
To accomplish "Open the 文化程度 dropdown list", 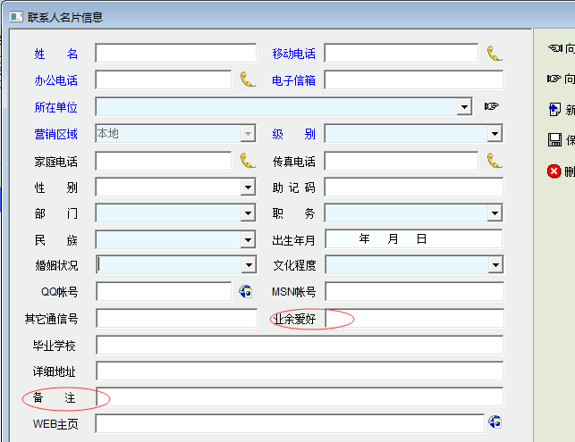I will tap(495, 265).
